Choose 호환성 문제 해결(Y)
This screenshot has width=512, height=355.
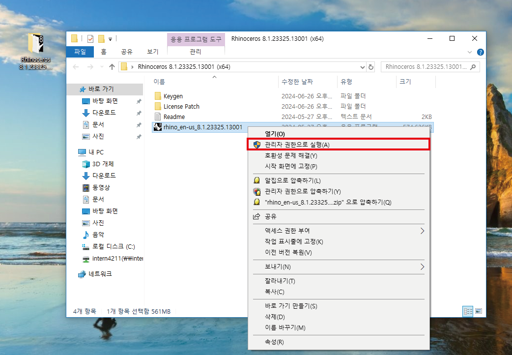click(x=339, y=155)
